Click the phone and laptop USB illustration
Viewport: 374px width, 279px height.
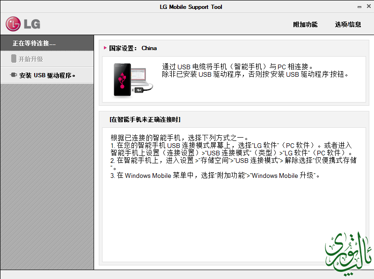pyautogui.click(x=132, y=80)
